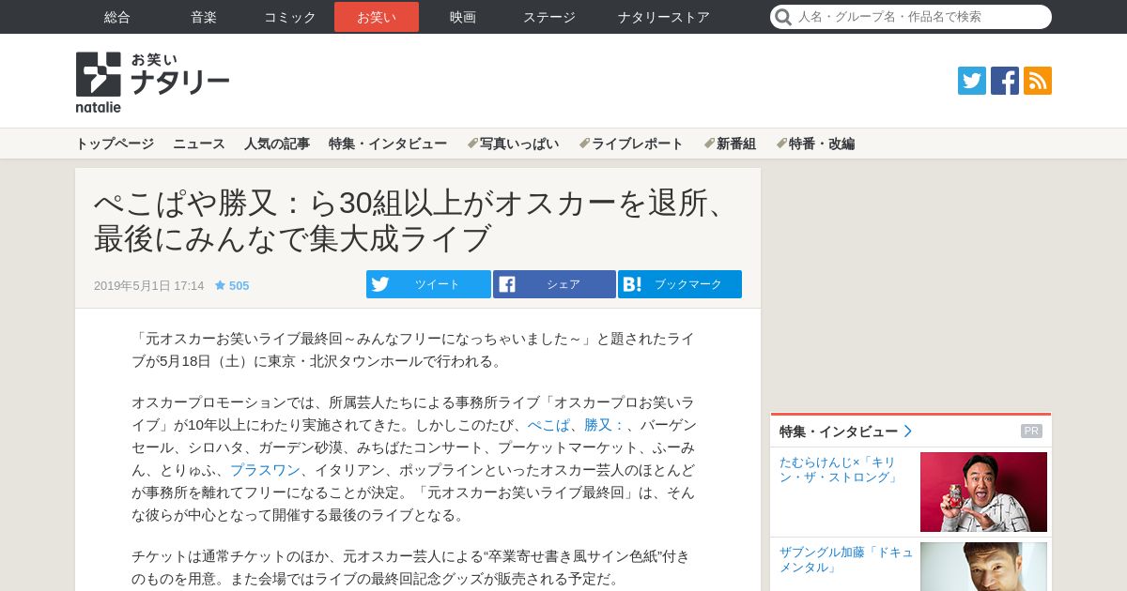This screenshot has width=1127, height=591.
Task: Click the たむらけんじ article thumbnail
Action: 983,492
